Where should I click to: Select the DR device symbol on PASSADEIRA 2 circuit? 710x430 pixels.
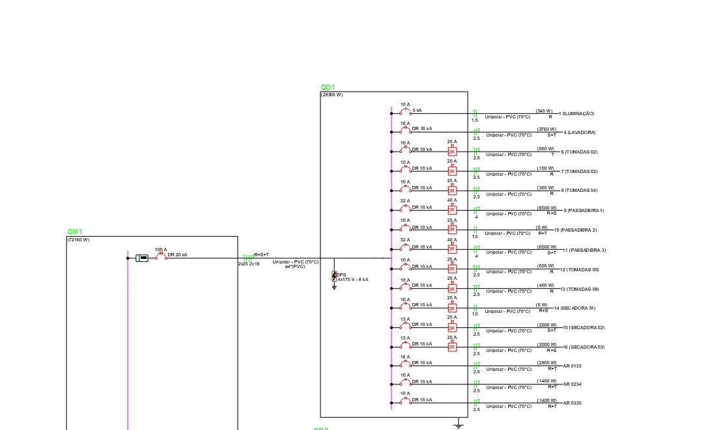(x=451, y=229)
